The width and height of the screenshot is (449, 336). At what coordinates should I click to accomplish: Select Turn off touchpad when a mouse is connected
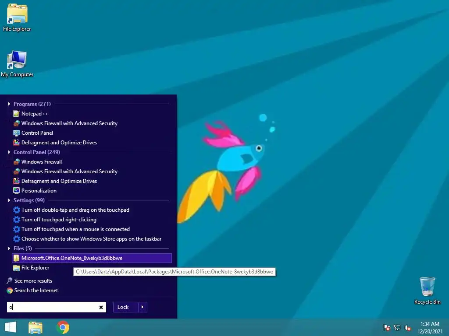click(75, 229)
